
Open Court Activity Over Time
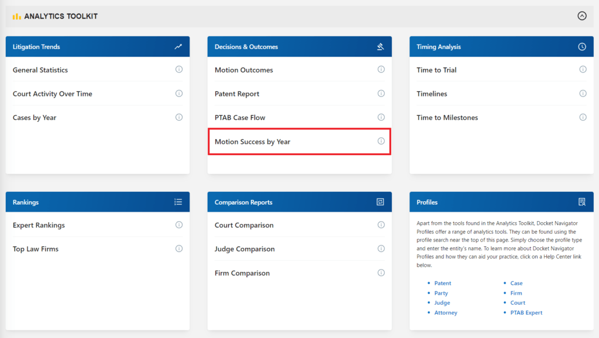tap(52, 94)
